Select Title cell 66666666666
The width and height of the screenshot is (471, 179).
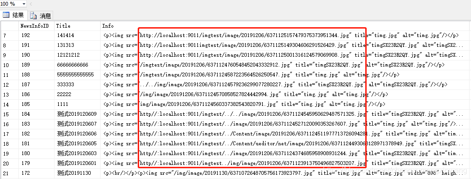tap(77, 65)
